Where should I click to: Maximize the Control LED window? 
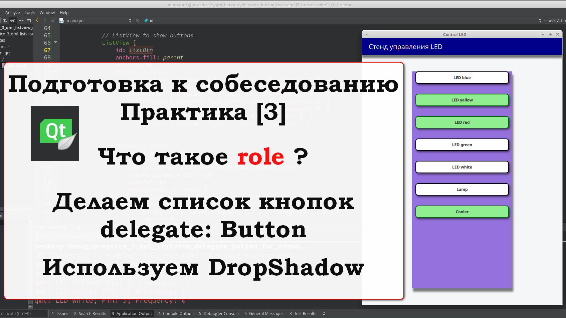point(550,34)
